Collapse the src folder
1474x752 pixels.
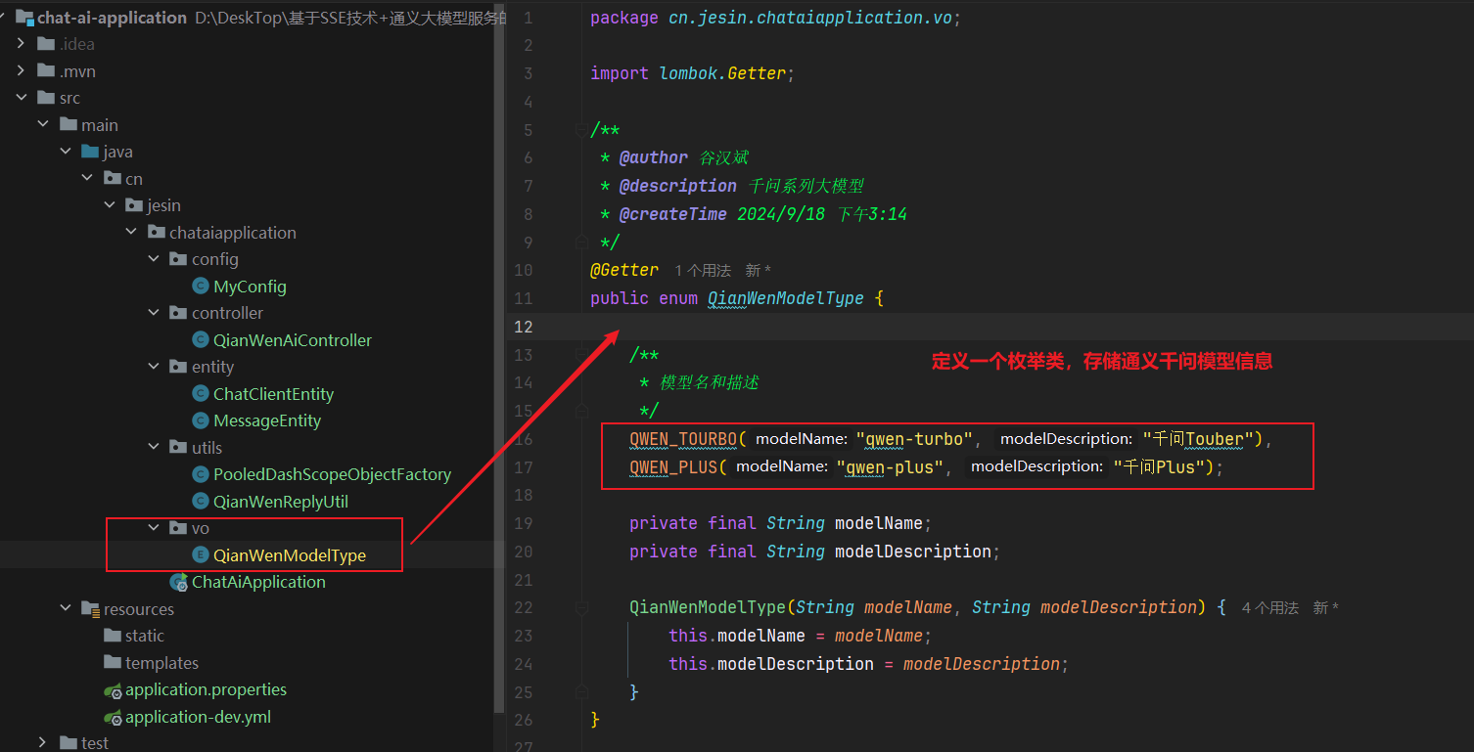[x=21, y=98]
